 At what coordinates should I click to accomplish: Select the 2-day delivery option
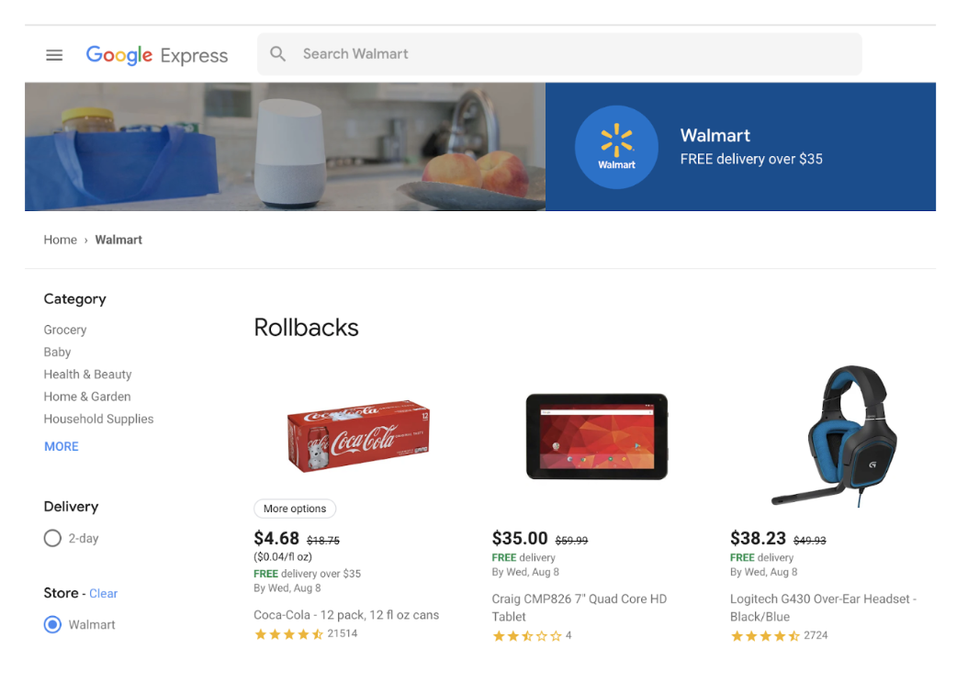click(52, 538)
